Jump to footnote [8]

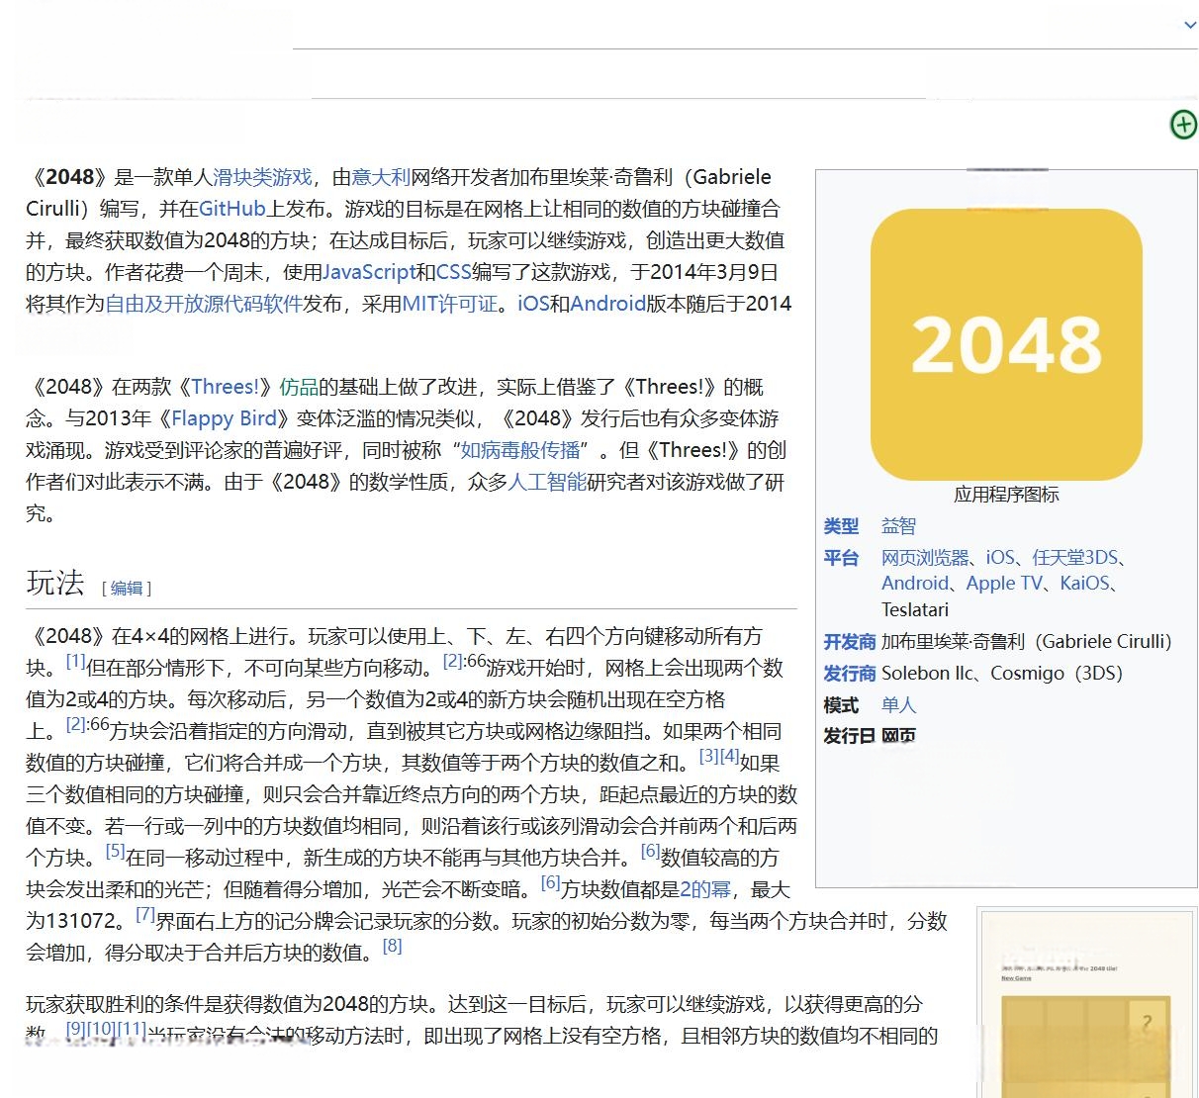(393, 946)
